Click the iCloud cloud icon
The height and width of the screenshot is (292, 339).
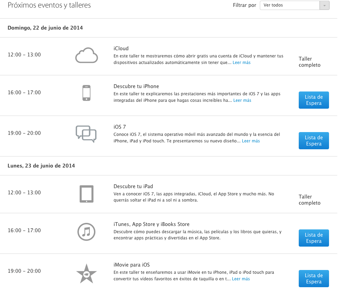click(86, 55)
